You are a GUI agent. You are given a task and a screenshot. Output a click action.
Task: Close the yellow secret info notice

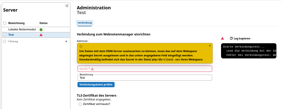(210, 46)
